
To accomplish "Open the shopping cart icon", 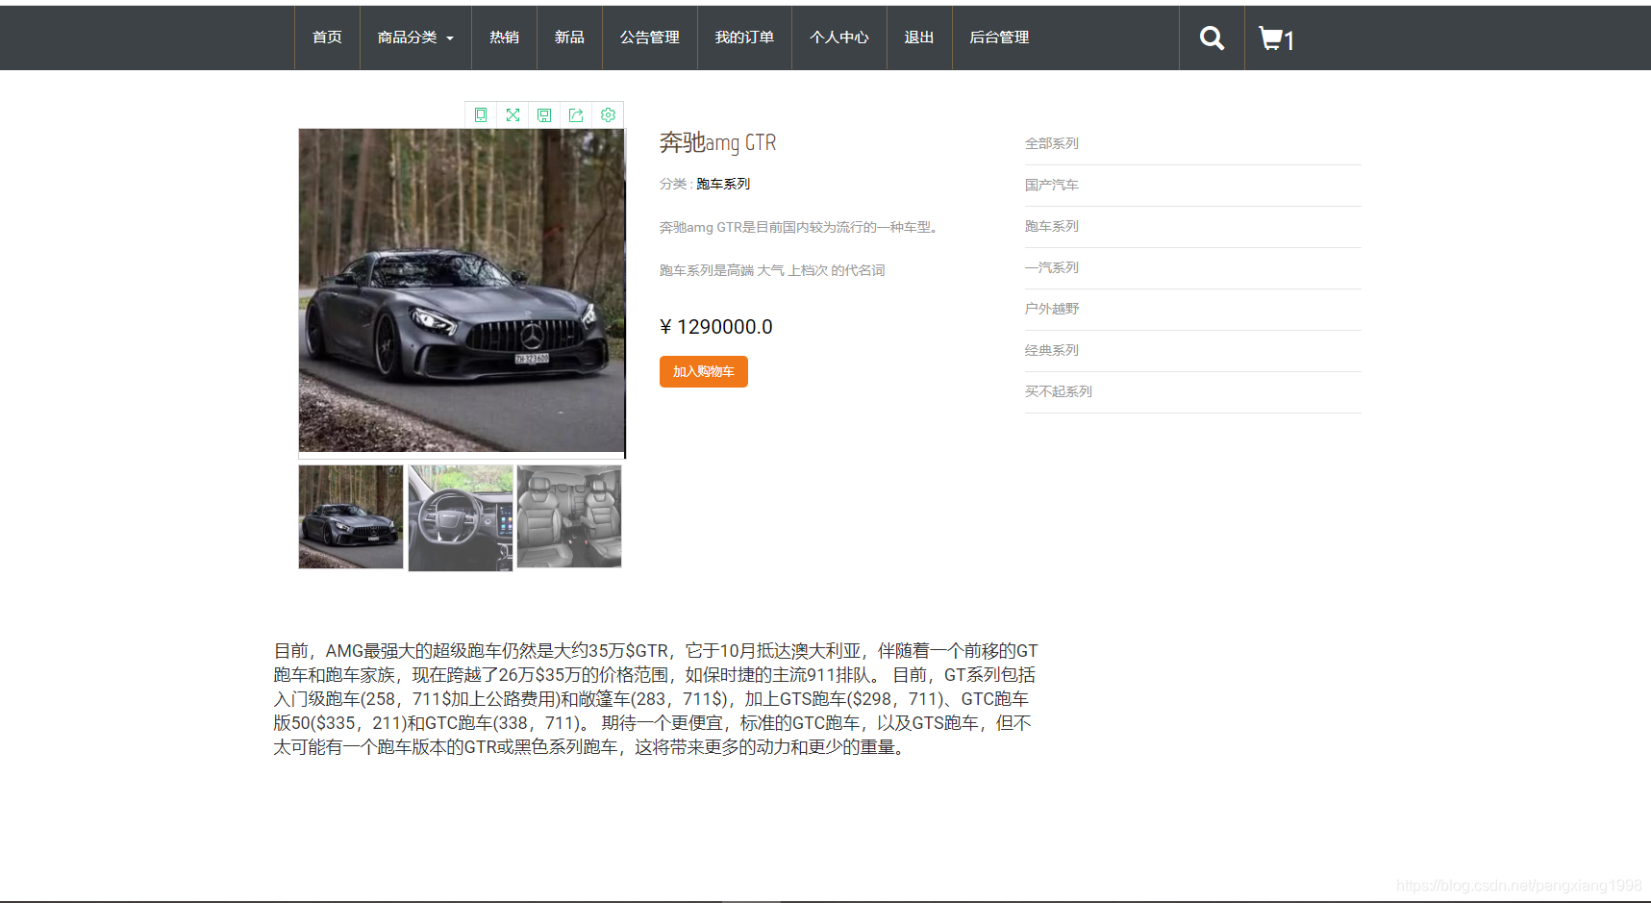I will (1276, 38).
